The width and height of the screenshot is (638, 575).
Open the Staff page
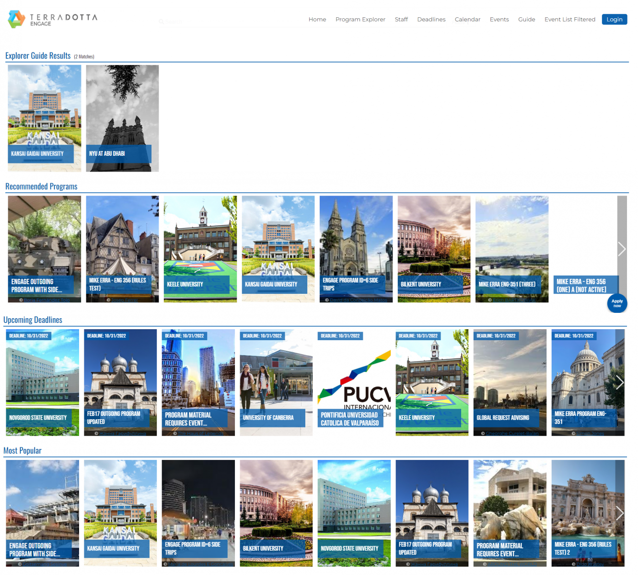tap(401, 20)
